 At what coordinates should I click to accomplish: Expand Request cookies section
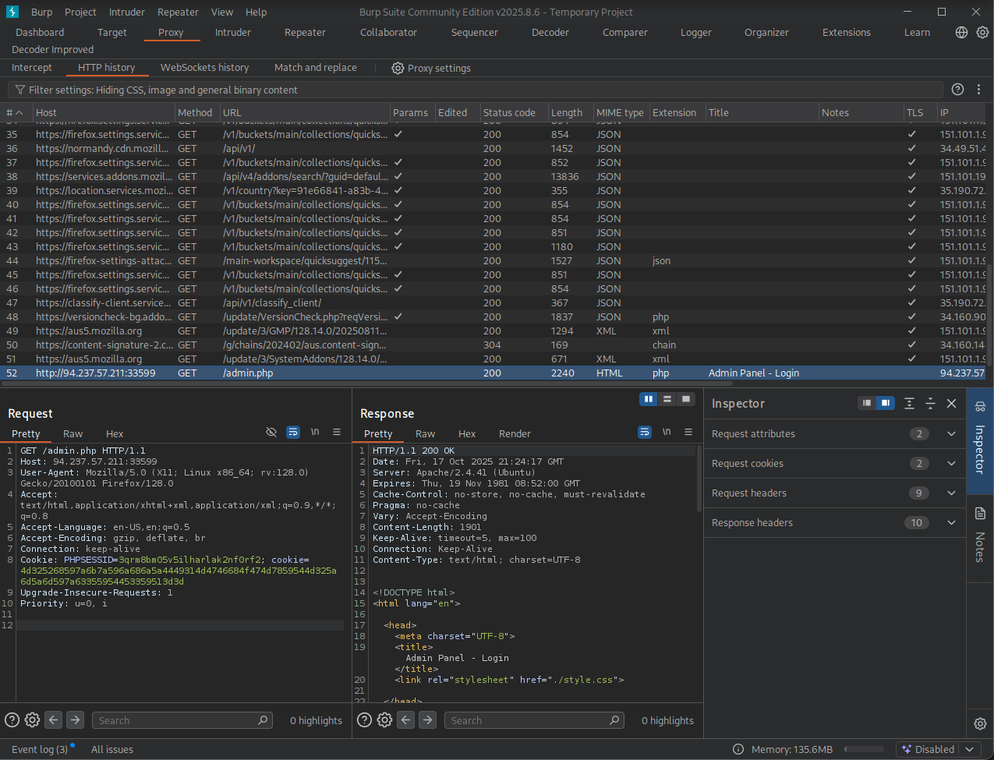[951, 464]
